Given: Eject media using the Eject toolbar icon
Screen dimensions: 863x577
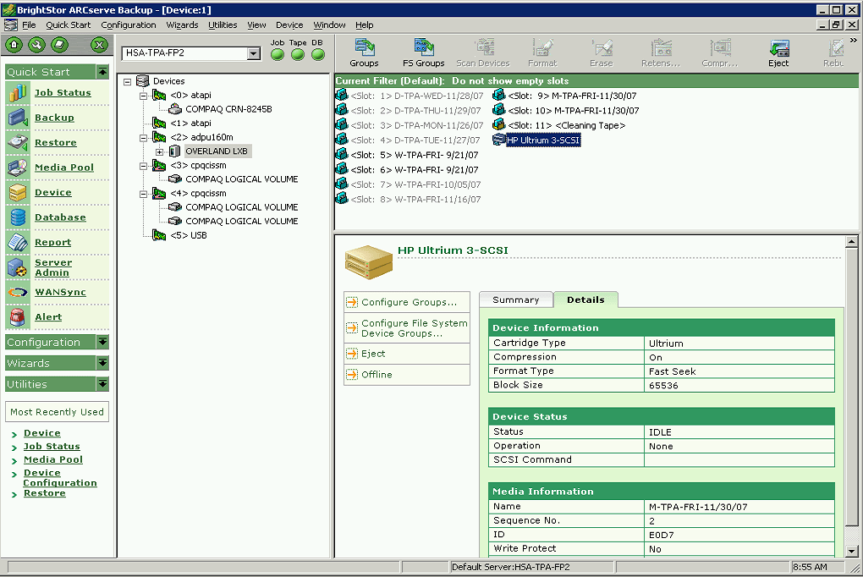Looking at the screenshot, I should click(778, 51).
